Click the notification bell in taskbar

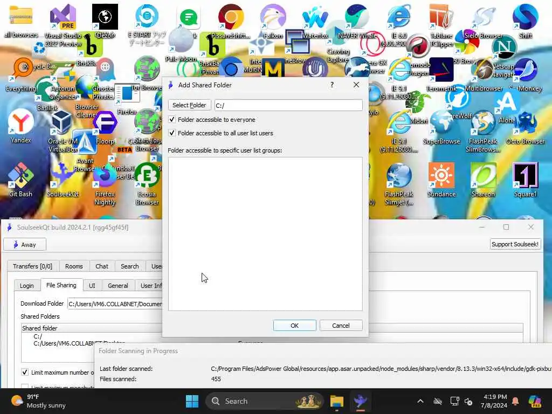(515, 401)
